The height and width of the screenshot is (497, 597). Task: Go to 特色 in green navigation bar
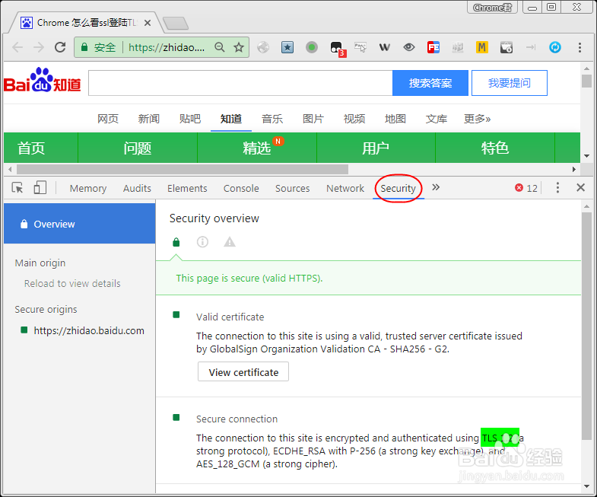point(495,148)
